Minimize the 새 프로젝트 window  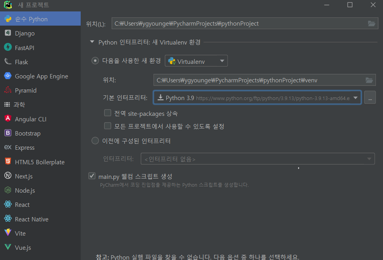[327, 5]
